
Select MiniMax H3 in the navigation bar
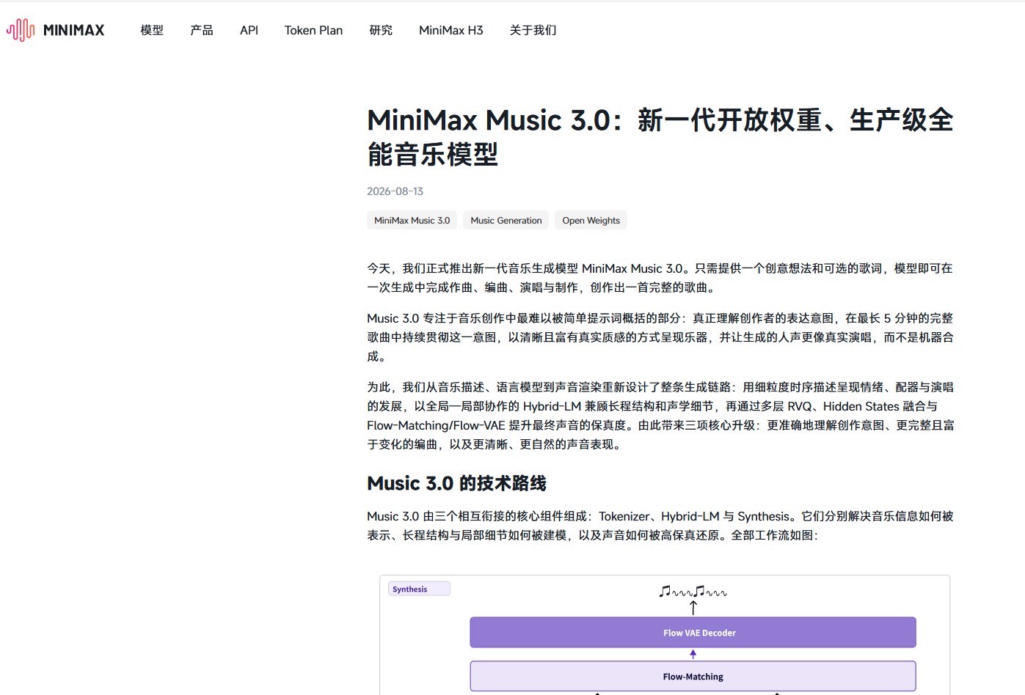tap(451, 30)
